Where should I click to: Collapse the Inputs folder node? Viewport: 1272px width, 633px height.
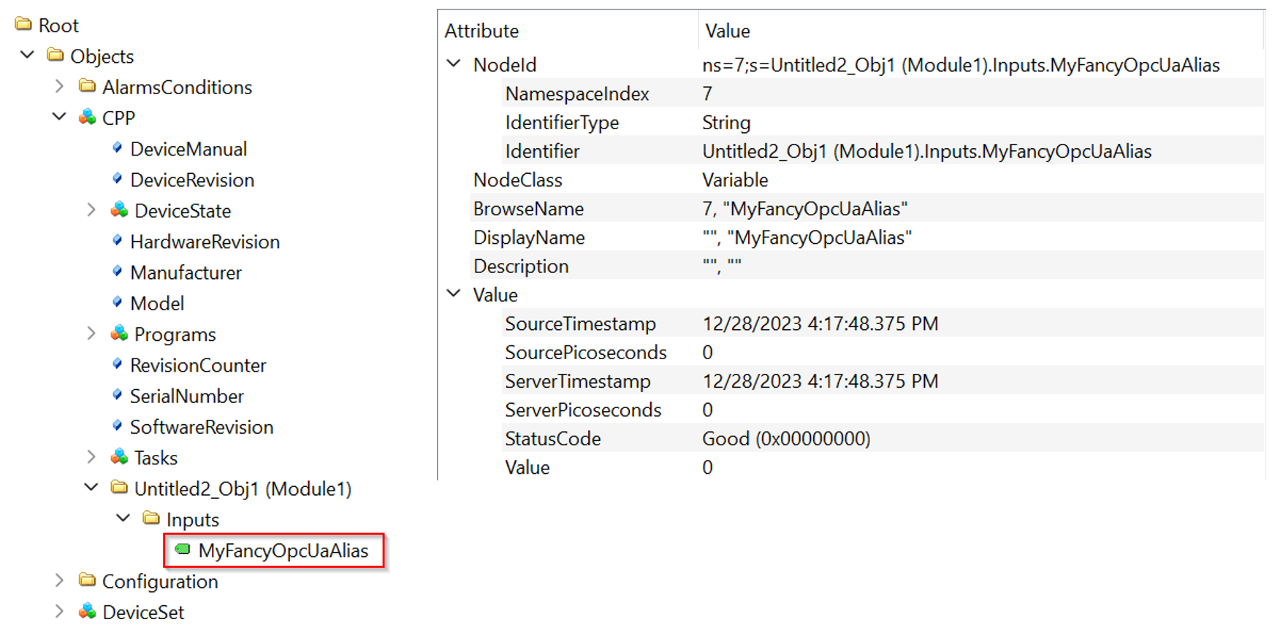coord(123,518)
